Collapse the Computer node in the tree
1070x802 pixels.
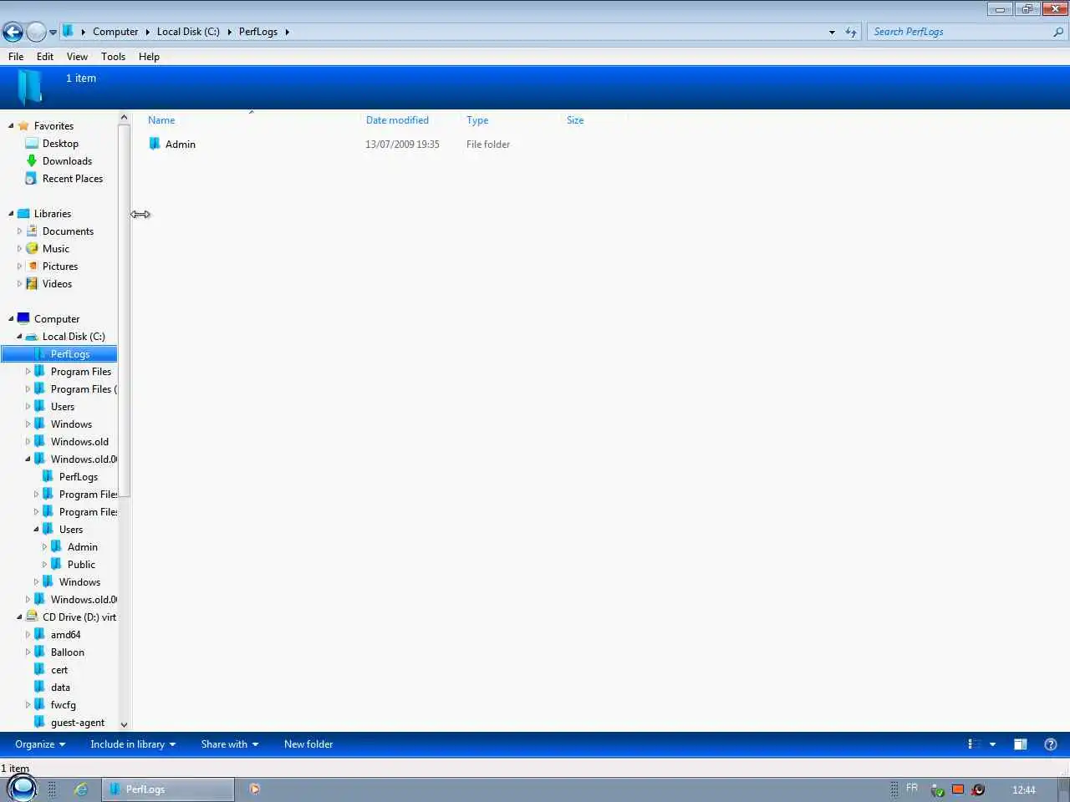pos(11,319)
